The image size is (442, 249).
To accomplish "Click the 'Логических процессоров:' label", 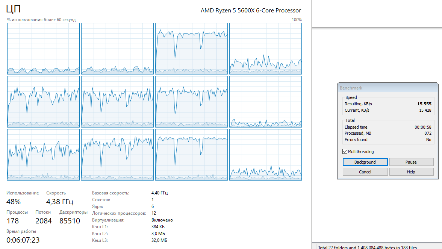I will pyautogui.click(x=119, y=213).
